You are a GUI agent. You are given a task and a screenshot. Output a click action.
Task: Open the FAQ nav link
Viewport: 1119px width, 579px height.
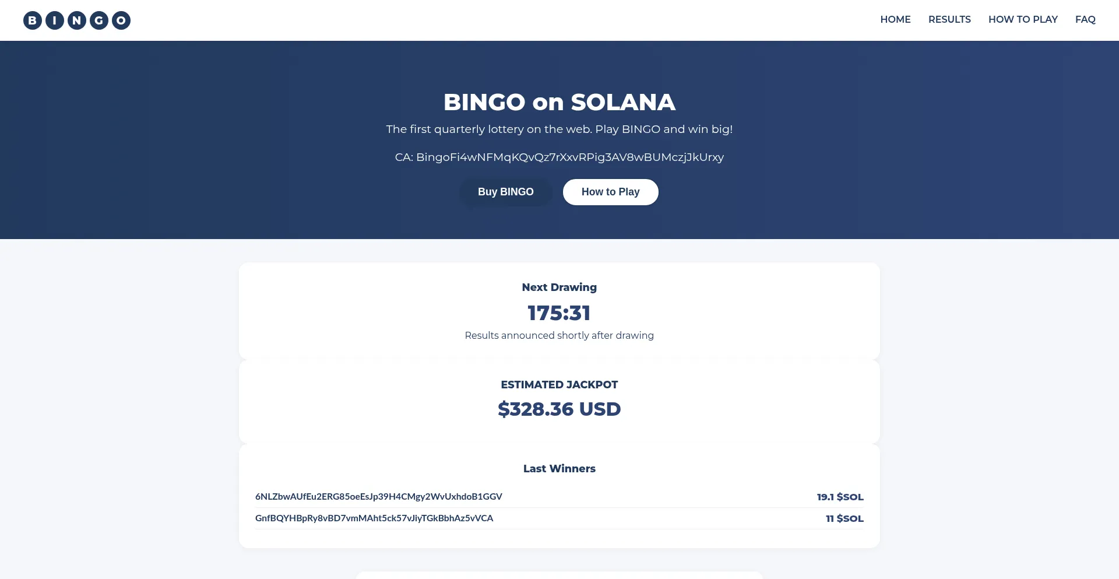[x=1085, y=19]
